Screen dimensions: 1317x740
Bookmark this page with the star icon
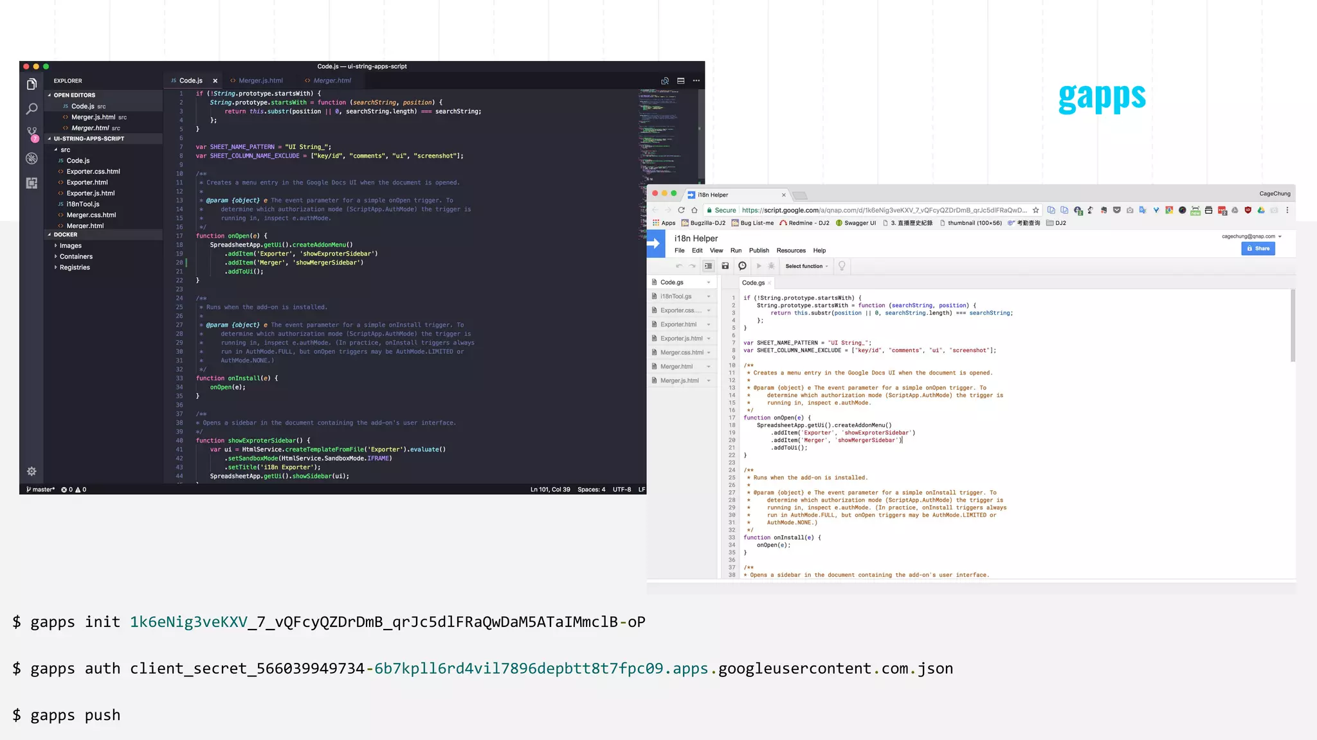point(1035,210)
